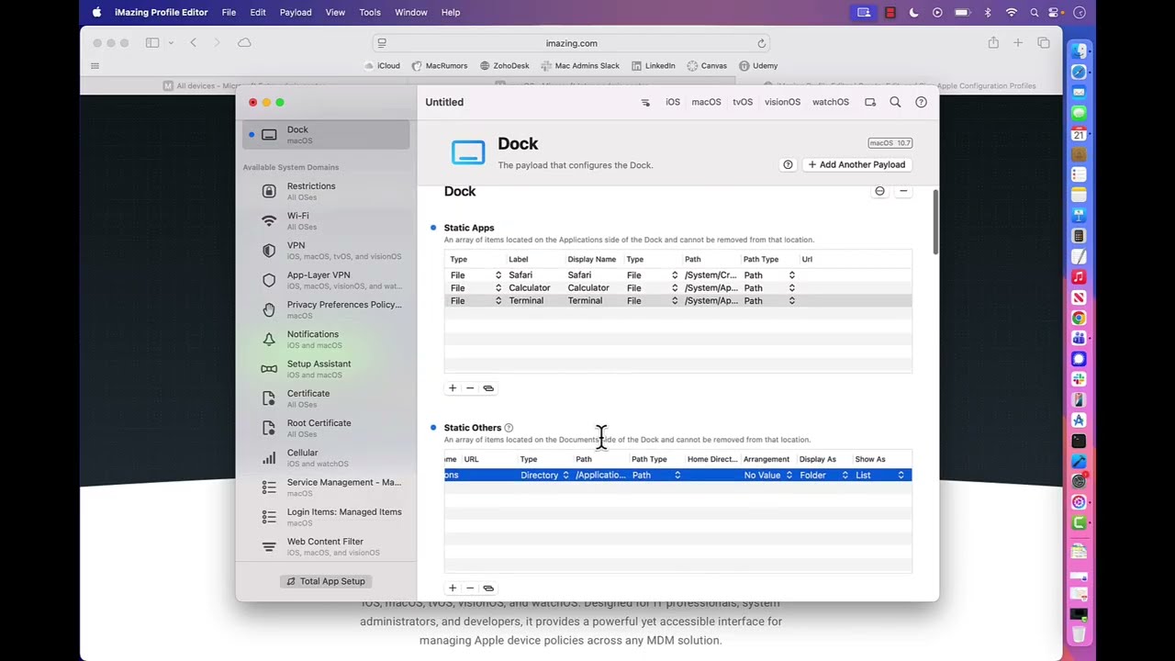This screenshot has width=1175, height=661.
Task: Filter payloads by iOS
Action: click(673, 102)
